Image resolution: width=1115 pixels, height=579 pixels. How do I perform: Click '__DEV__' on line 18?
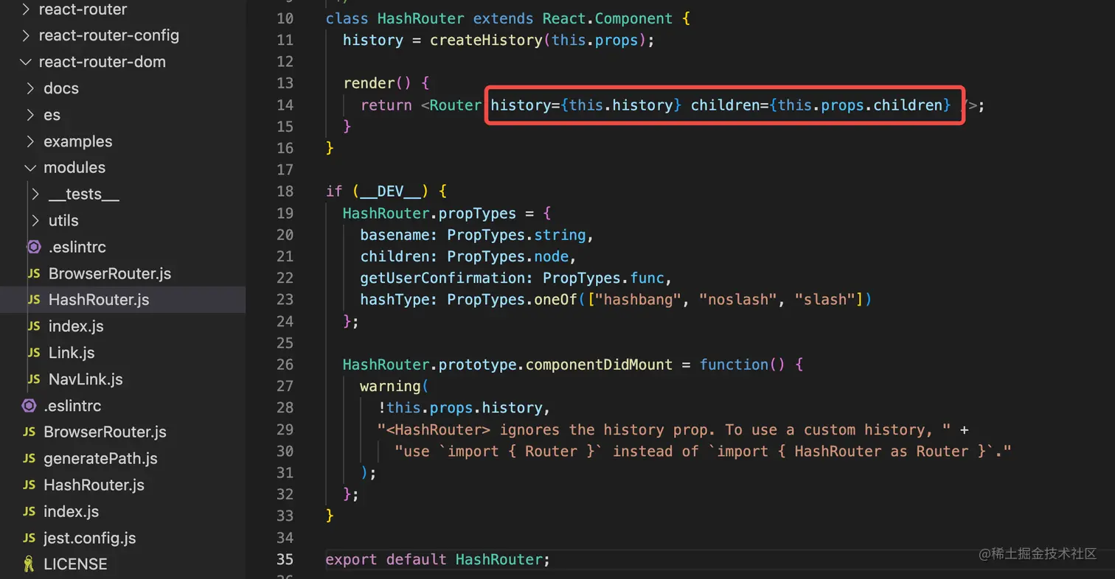[391, 192]
